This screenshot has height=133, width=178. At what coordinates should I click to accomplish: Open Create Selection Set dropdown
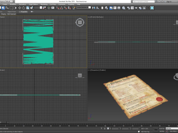point(84,7)
